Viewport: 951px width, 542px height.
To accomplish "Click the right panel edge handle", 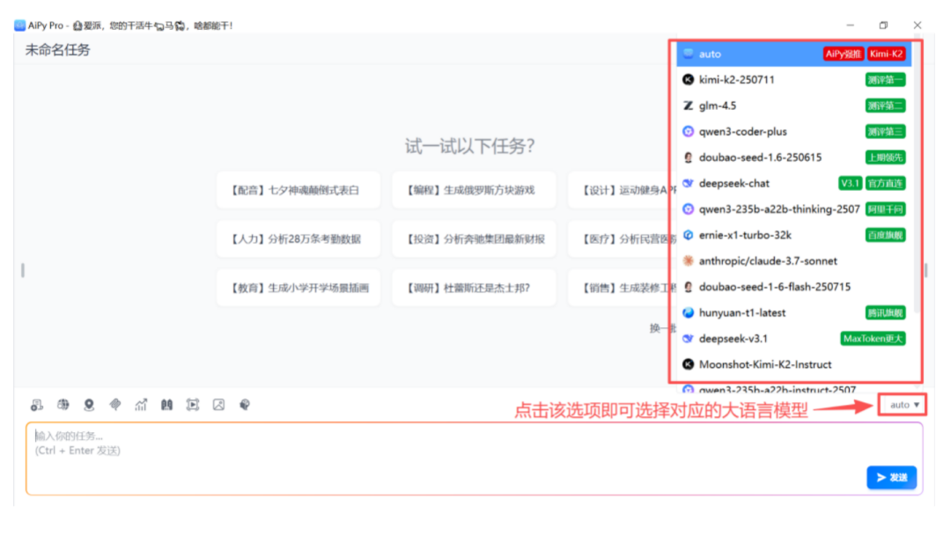I will coord(926,270).
